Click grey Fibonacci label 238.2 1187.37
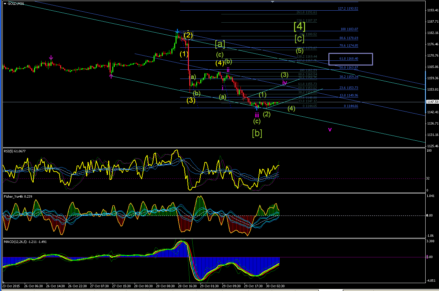 tap(306, 21)
